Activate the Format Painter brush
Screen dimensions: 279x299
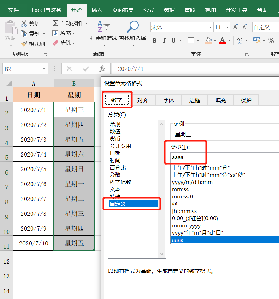(x=24, y=44)
